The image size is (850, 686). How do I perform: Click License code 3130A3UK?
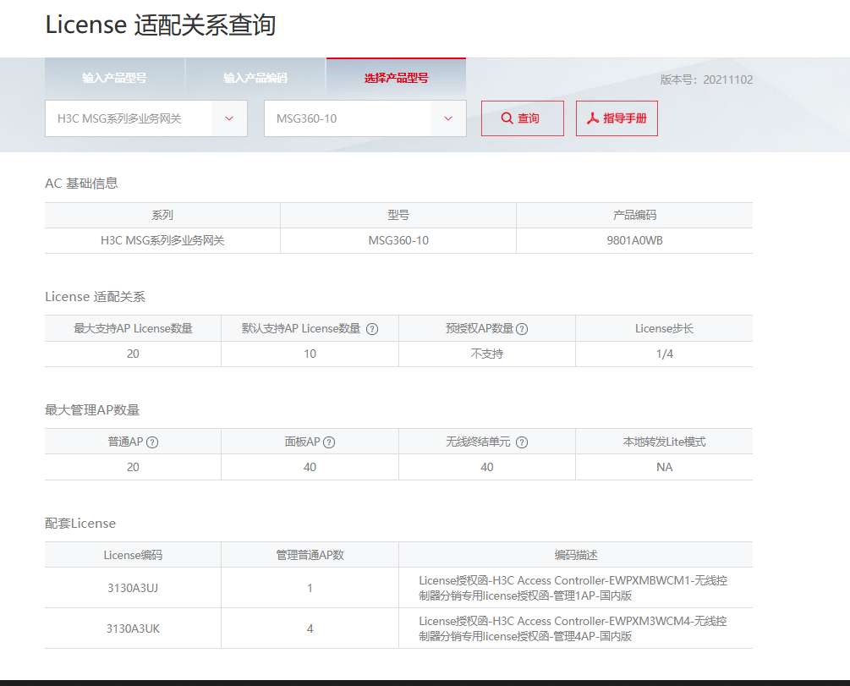pos(133,629)
